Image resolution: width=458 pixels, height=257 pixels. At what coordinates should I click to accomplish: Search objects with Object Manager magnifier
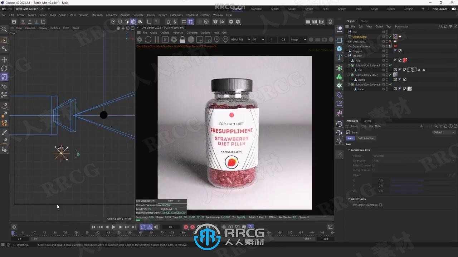pyautogui.click(x=441, y=26)
